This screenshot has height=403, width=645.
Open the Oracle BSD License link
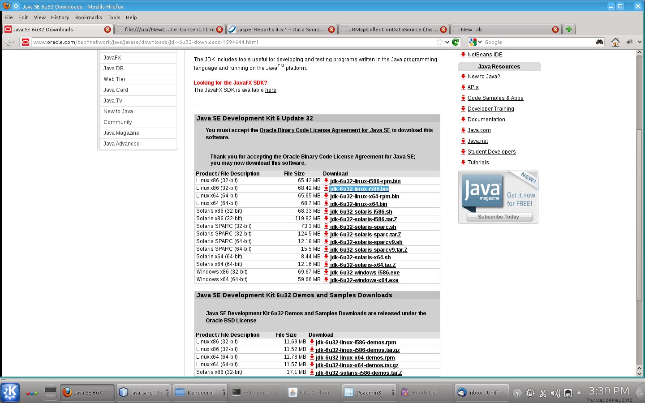231,321
